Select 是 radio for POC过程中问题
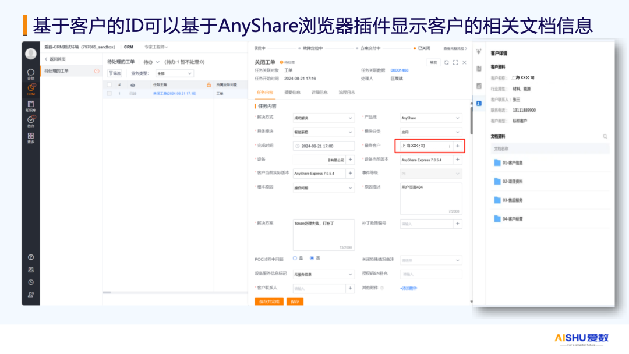The width and height of the screenshot is (629, 354). (295, 258)
